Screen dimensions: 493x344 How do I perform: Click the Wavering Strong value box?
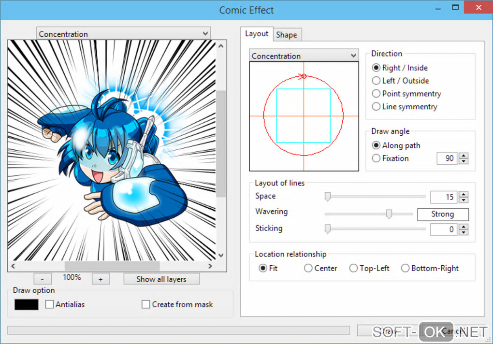(x=443, y=214)
